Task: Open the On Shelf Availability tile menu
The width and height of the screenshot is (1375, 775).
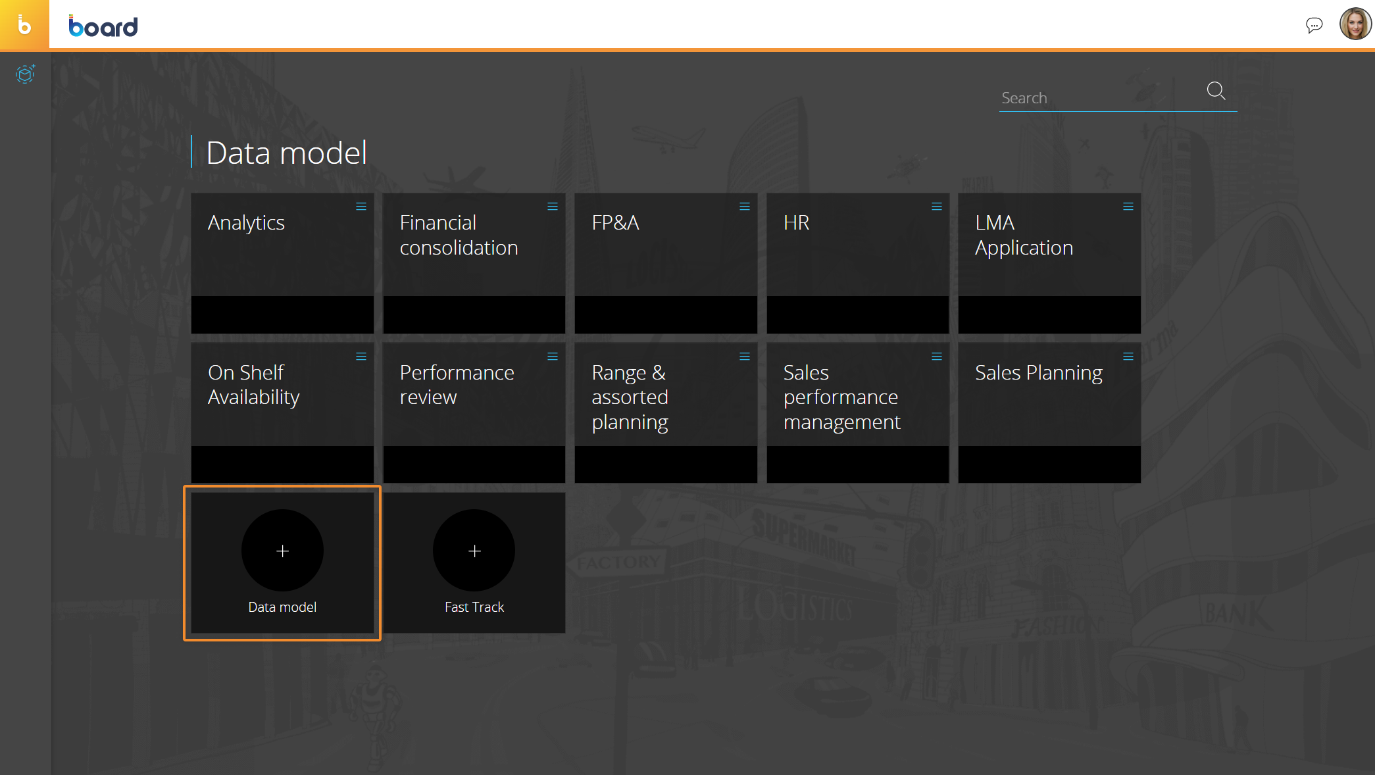Action: (361, 357)
